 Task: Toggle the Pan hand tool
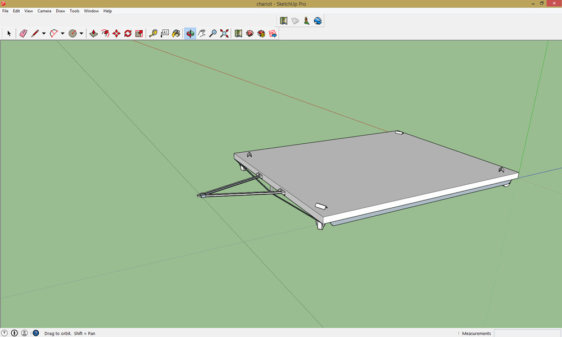202,34
